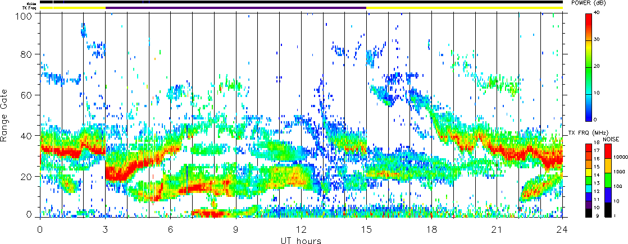Click the '12' tick on the UT hours axis

(301, 230)
